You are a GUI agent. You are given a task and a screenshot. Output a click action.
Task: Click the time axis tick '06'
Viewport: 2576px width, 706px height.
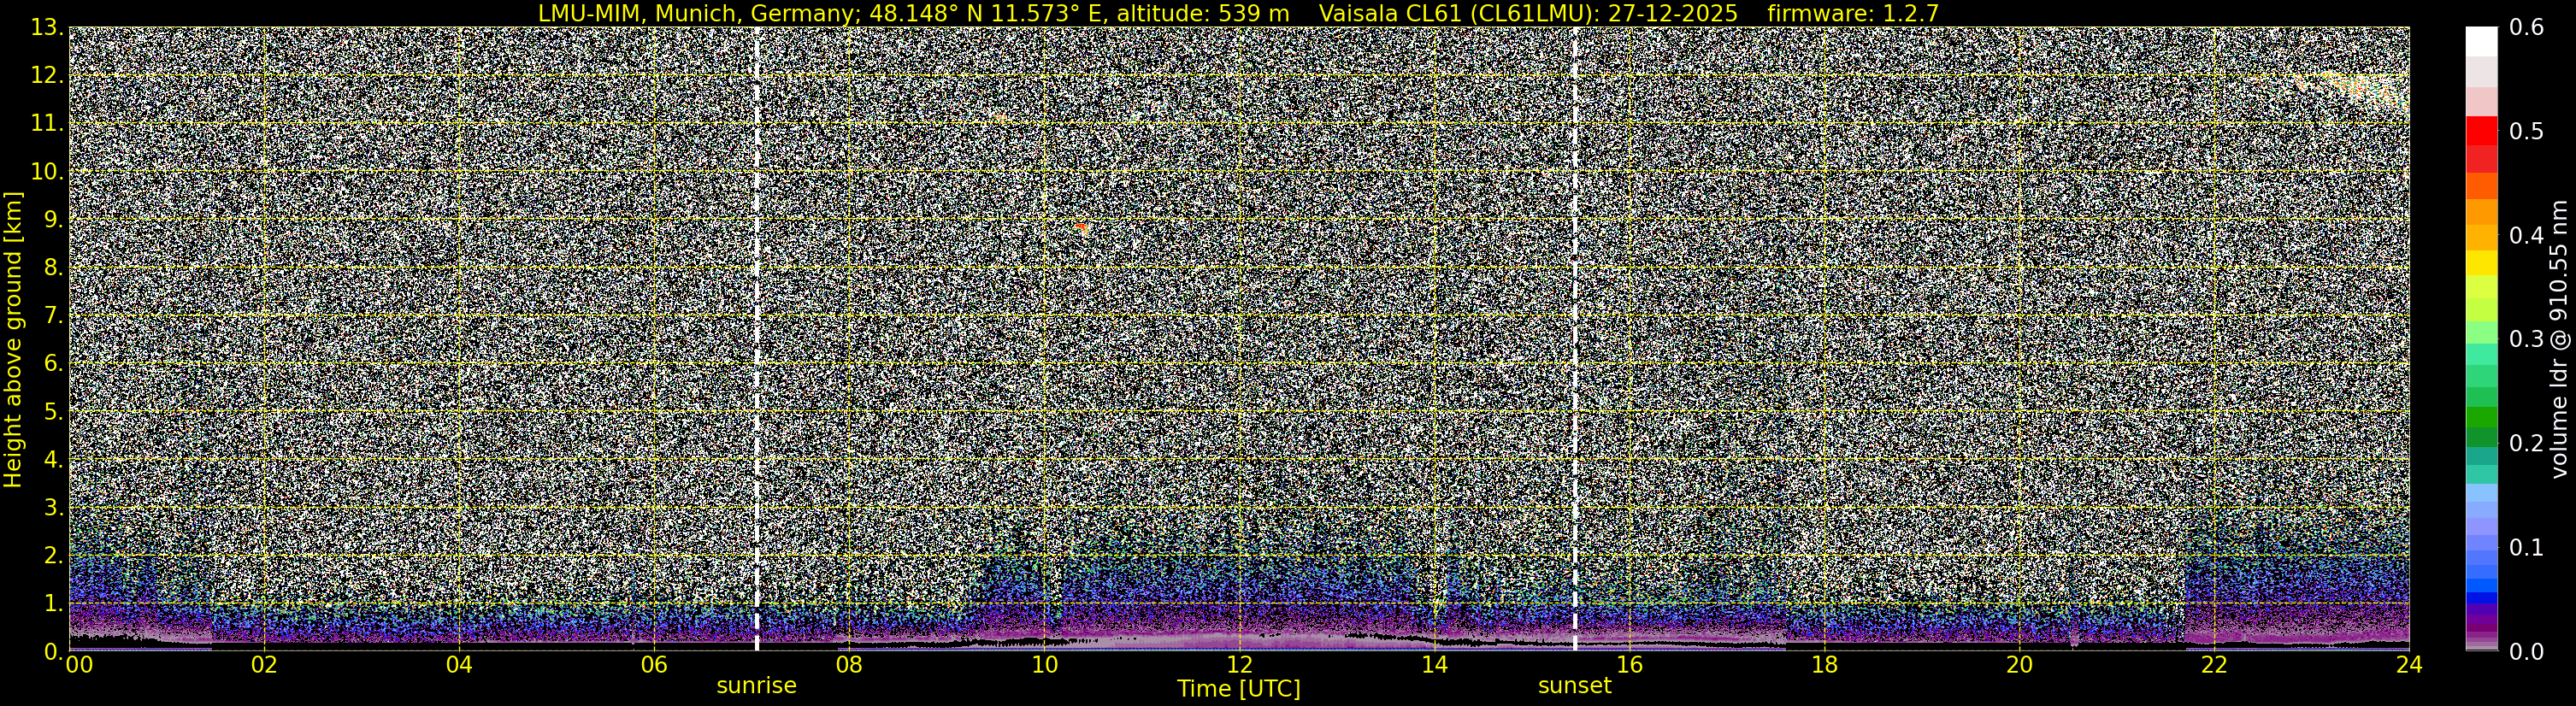tap(654, 666)
